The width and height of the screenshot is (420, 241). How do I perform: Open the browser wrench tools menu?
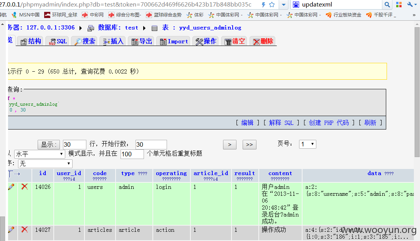tap(411, 5)
